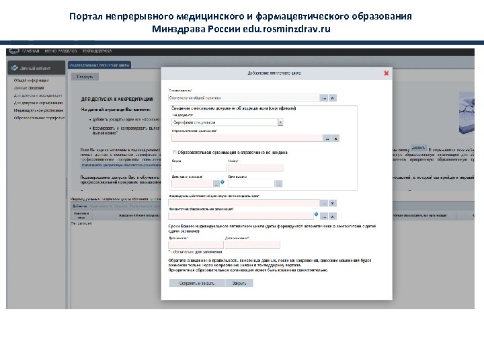Select 'Для допуска к сертификации' sidebar item
Viewport: 484px width, 363px height.
[38, 103]
